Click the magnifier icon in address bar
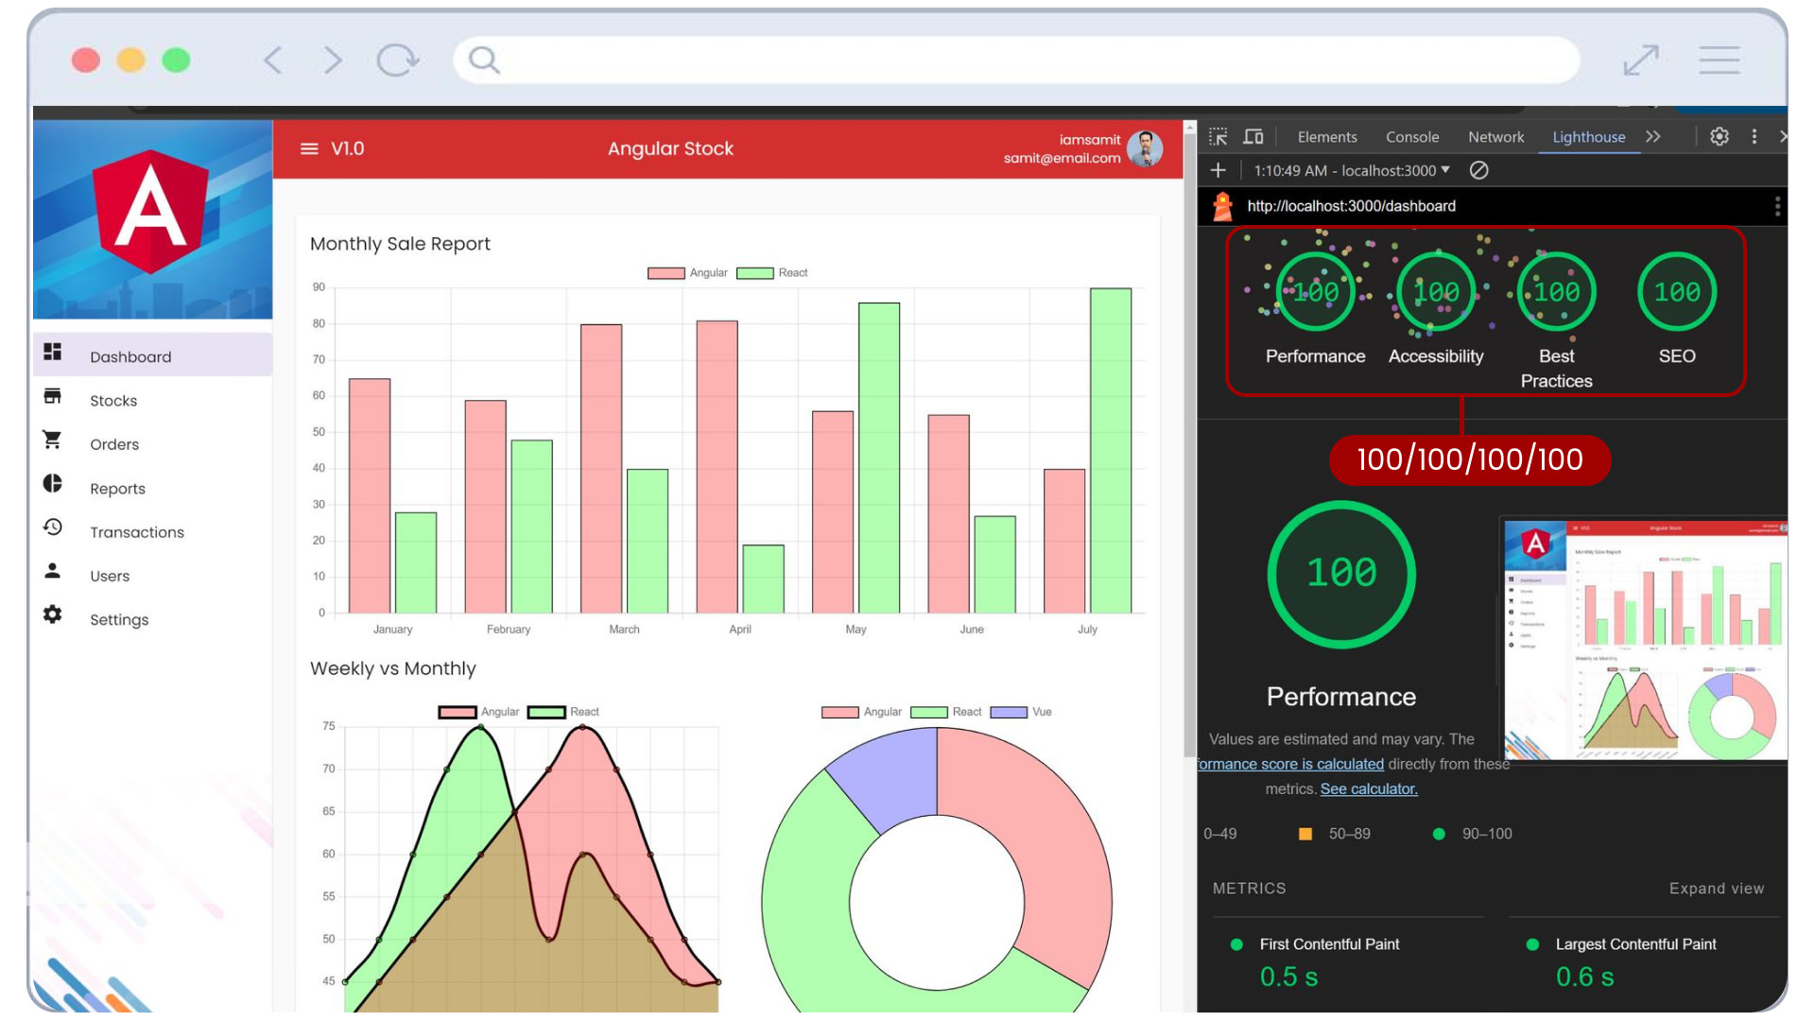 [484, 61]
